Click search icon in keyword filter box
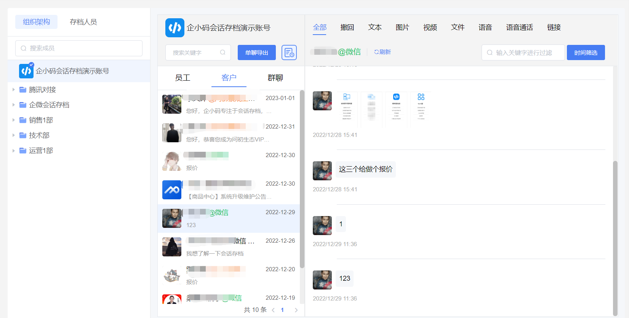The image size is (629, 318). pyautogui.click(x=490, y=52)
